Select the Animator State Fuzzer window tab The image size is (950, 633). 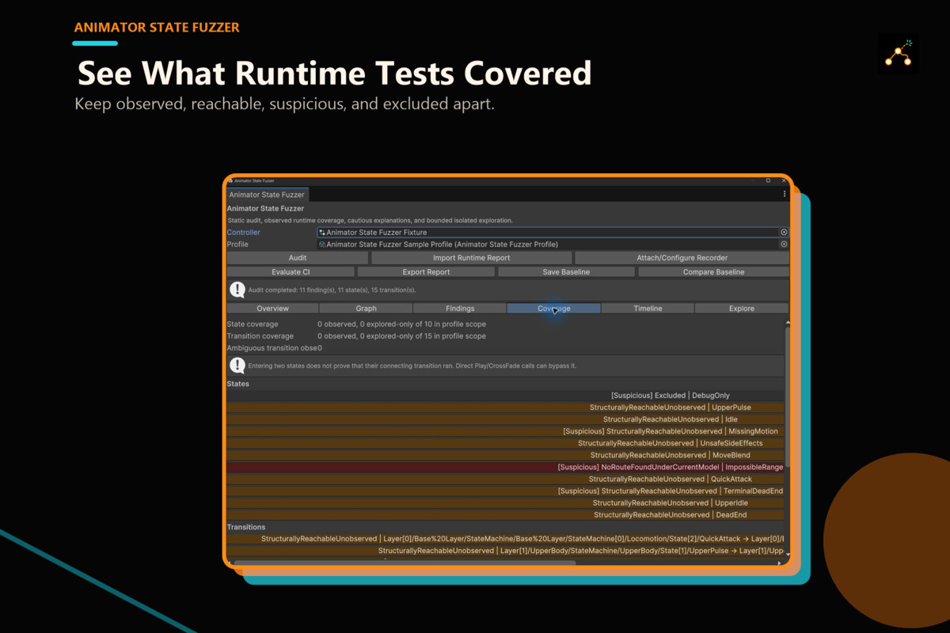point(267,195)
